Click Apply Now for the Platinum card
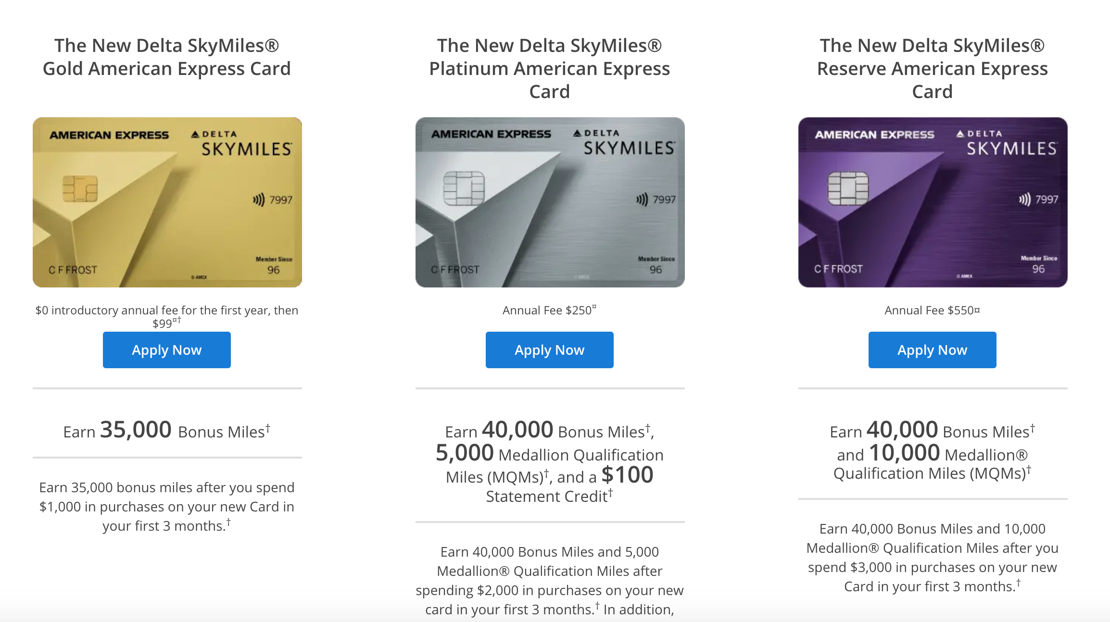The width and height of the screenshot is (1110, 622). click(549, 350)
